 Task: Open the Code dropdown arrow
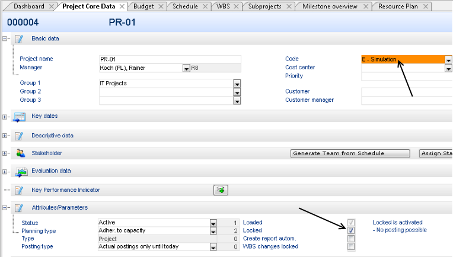pos(448,59)
